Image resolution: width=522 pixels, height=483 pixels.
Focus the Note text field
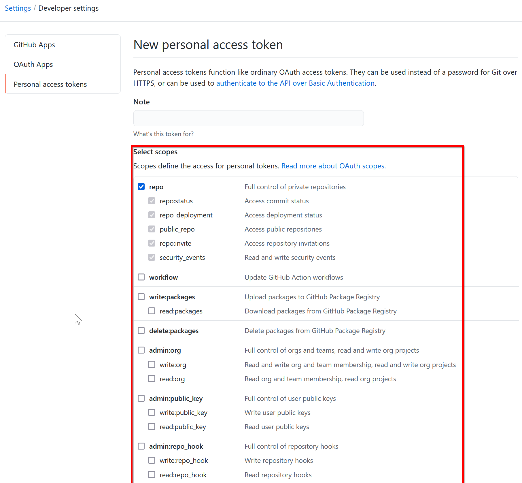[249, 118]
